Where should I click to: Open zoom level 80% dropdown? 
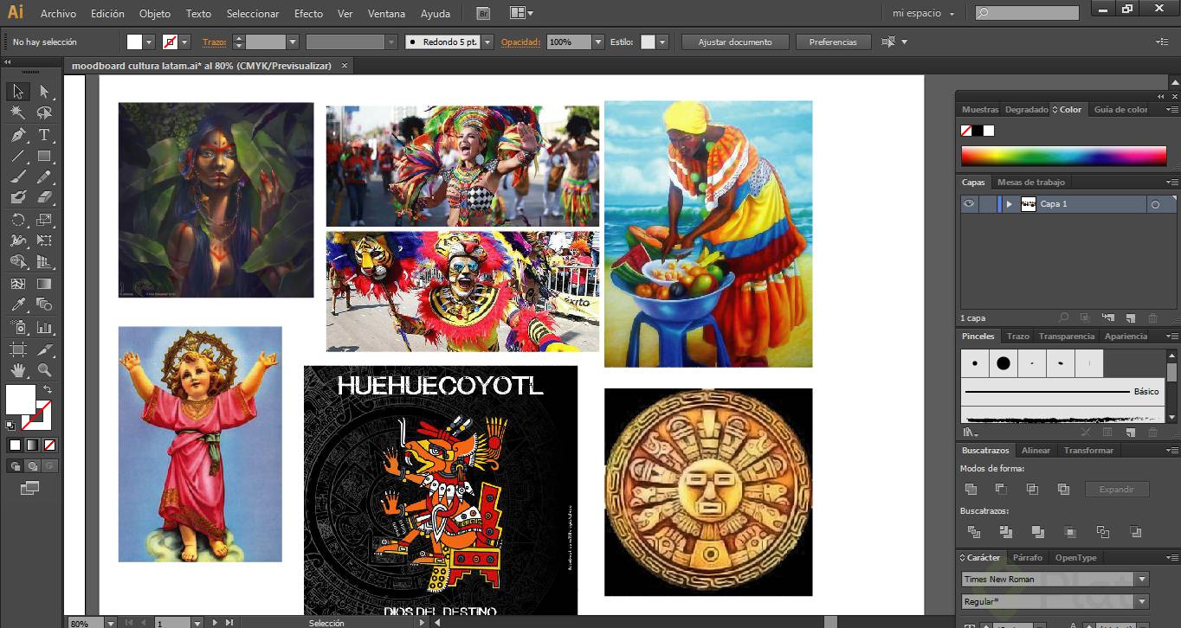pyautogui.click(x=110, y=623)
